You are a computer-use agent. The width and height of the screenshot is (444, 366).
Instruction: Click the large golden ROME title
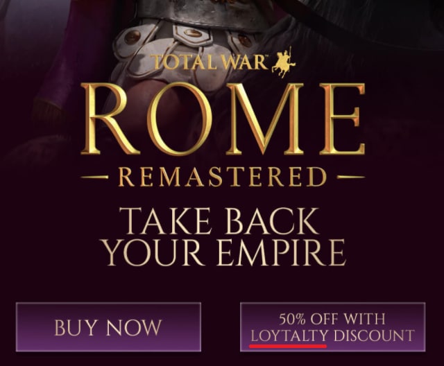point(223,119)
